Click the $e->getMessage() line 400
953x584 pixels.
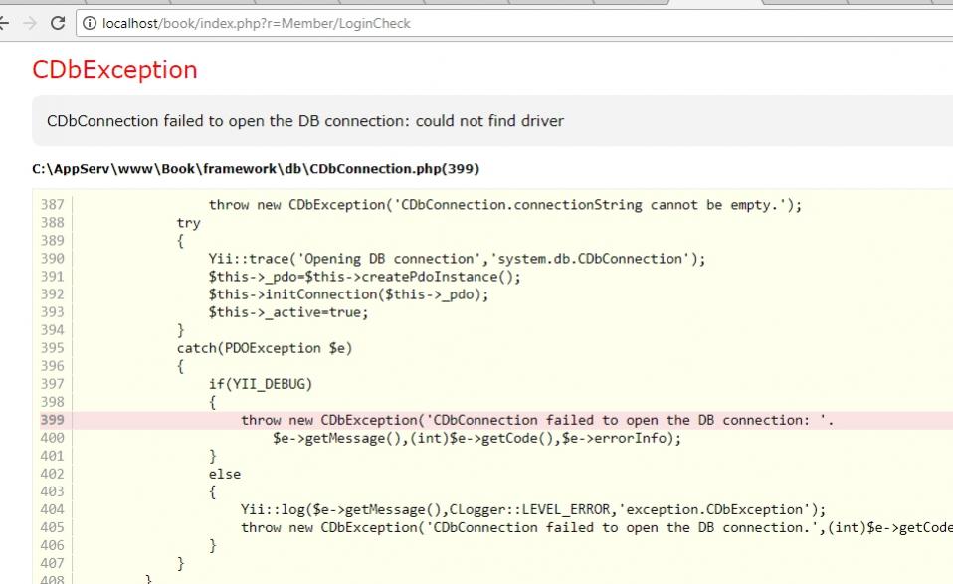tap(477, 438)
